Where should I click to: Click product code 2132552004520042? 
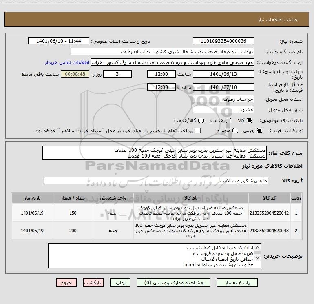click(269, 213)
